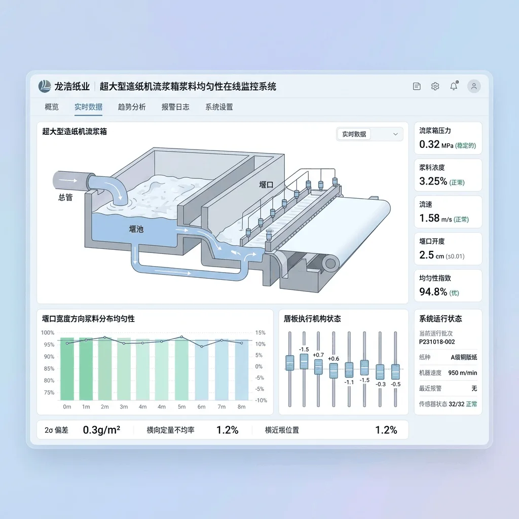Click the 流浆箱压力 0.32 MPa card
The width and height of the screenshot is (519, 519).
tap(448, 138)
